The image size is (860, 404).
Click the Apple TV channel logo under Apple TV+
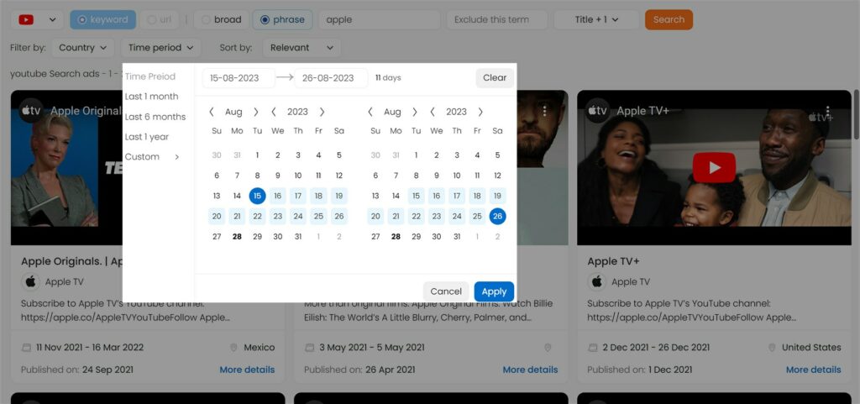point(597,281)
